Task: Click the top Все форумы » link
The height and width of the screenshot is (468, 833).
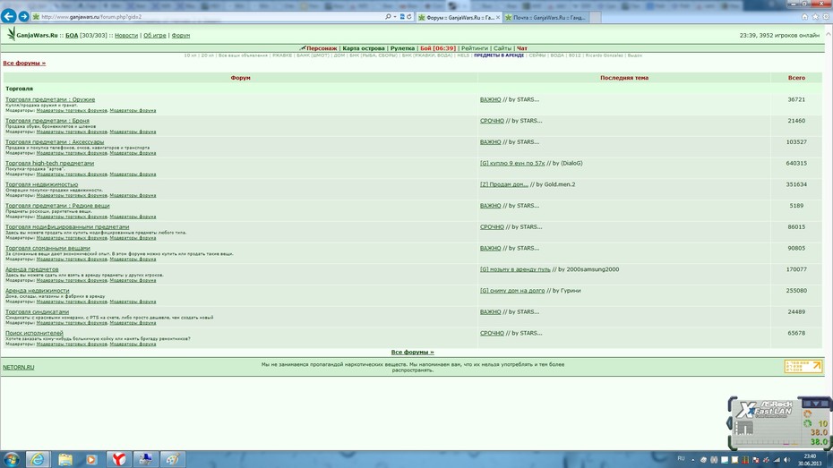Action: (x=24, y=64)
